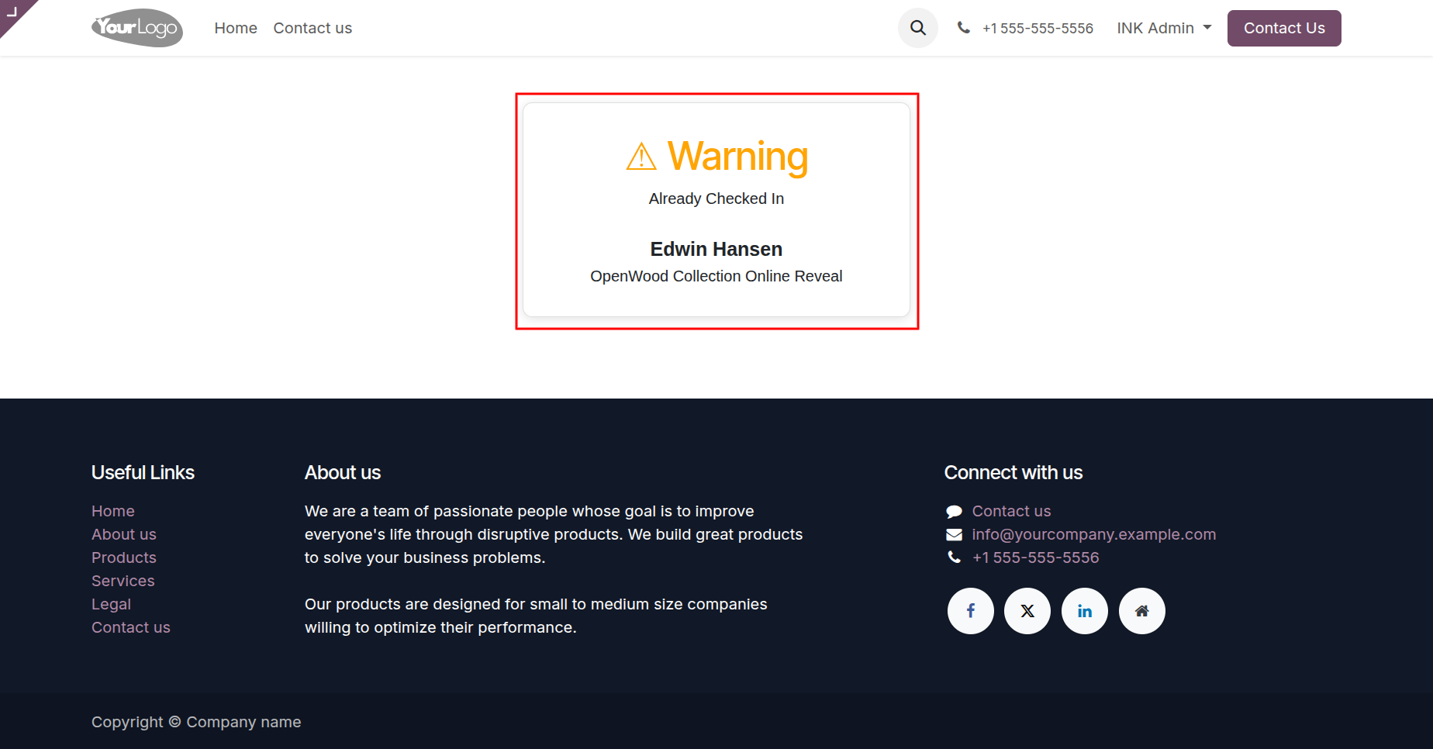1433x749 pixels.
Task: Click Copyright © Company name text
Action: coord(196,722)
